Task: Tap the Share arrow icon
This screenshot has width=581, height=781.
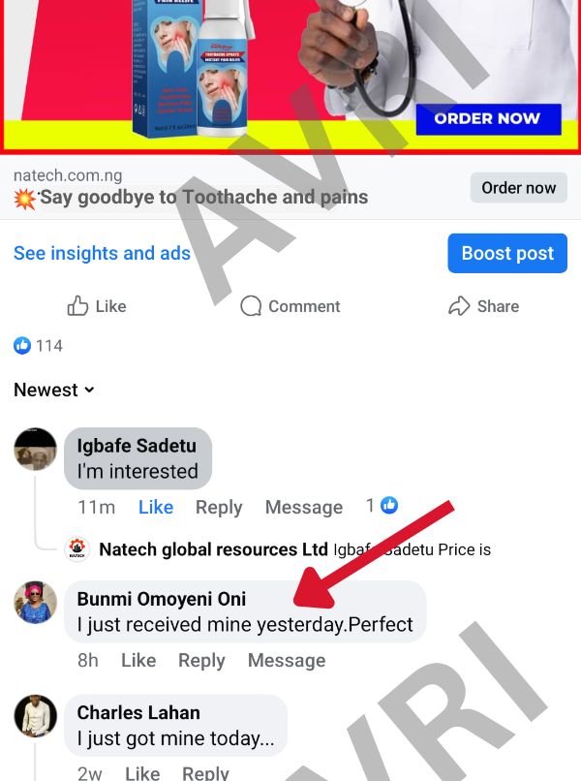Action: click(x=459, y=306)
